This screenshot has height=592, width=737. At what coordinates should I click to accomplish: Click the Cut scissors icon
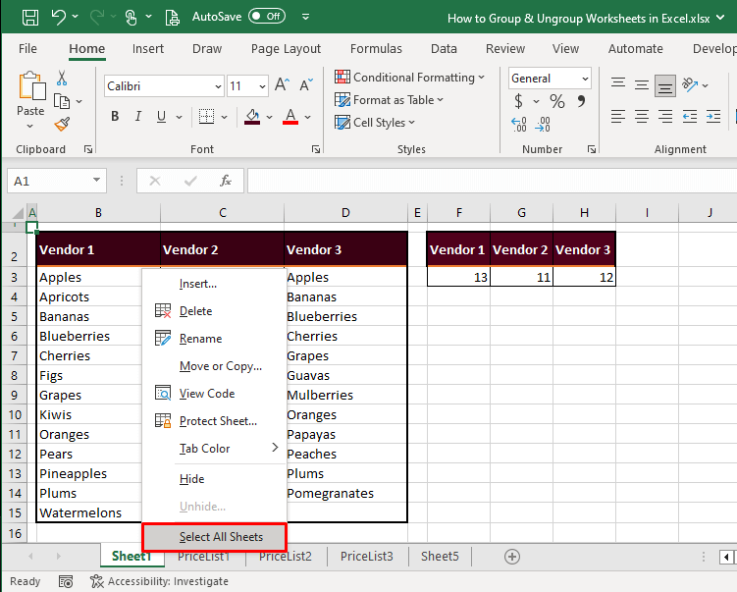(62, 78)
